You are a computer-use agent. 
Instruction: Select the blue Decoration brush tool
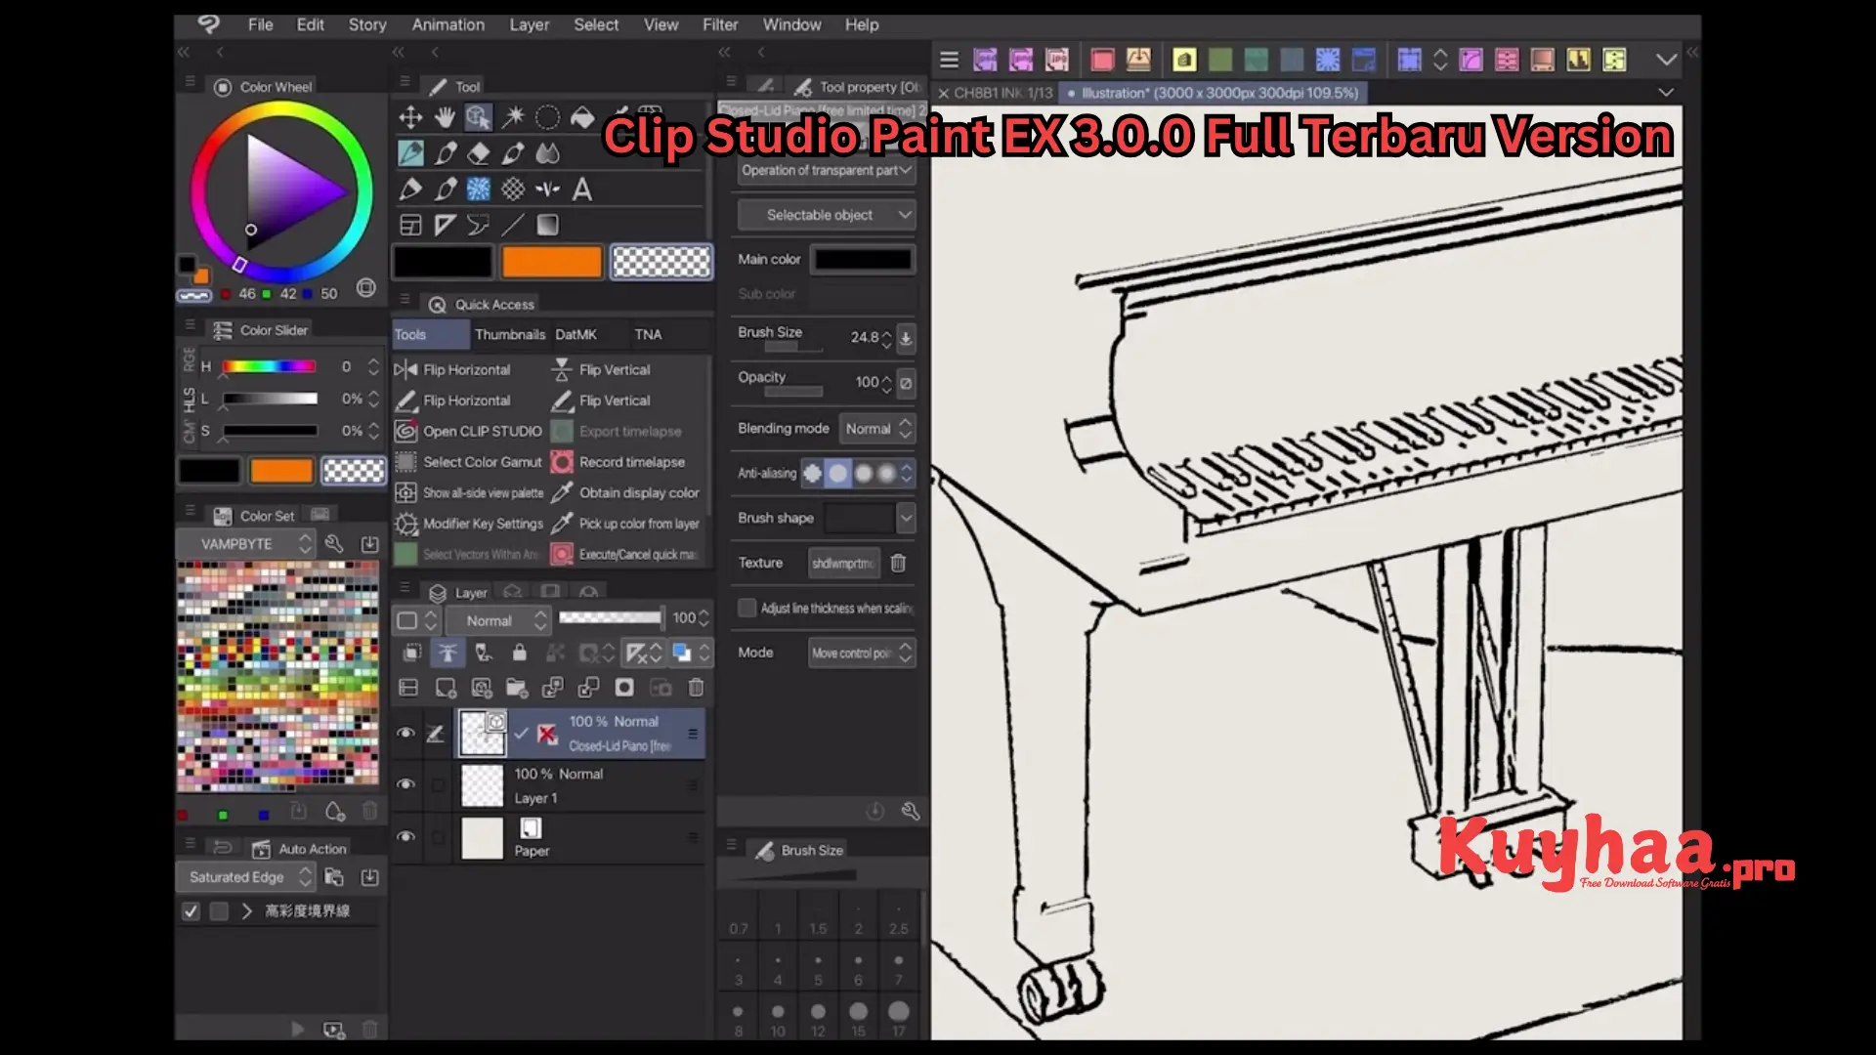[478, 189]
